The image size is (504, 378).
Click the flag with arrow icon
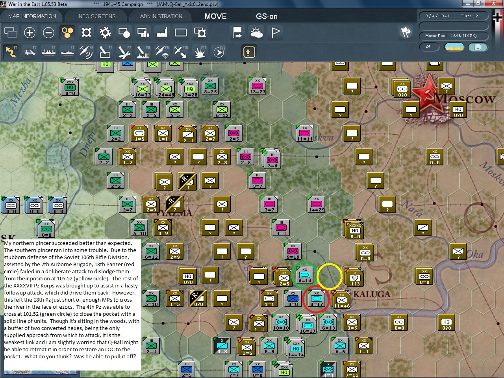237,32
